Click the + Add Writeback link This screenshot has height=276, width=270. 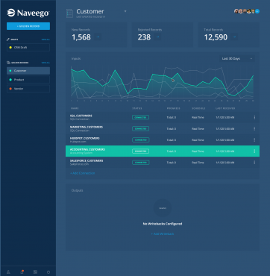coord(163,234)
